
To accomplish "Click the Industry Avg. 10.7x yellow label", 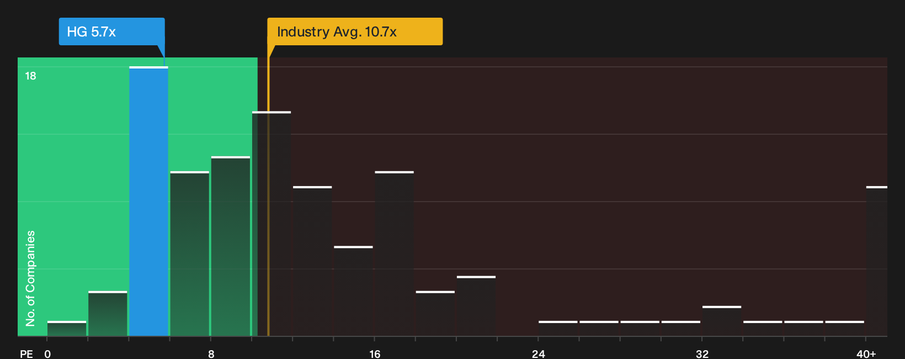I will pyautogui.click(x=355, y=31).
